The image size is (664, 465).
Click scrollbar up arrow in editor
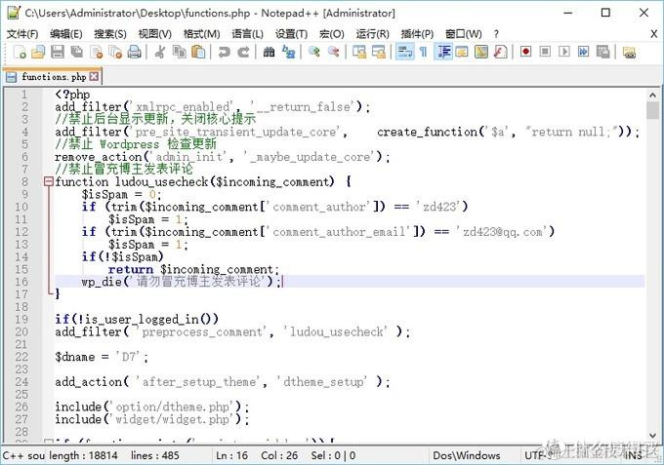[x=652, y=96]
